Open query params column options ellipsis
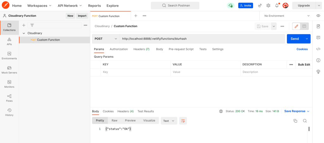 pyautogui.click(x=291, y=64)
